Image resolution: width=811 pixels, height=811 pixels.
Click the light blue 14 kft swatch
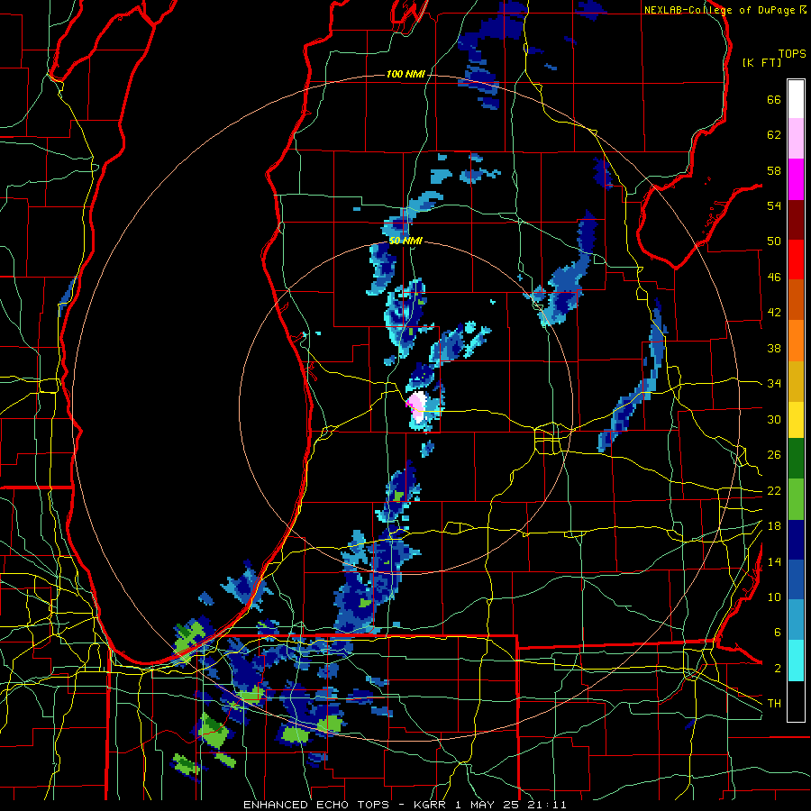[x=796, y=620]
